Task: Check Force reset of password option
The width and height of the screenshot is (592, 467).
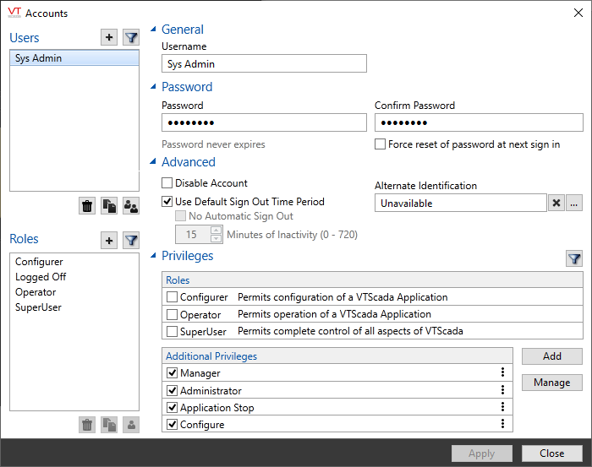Action: 381,144
